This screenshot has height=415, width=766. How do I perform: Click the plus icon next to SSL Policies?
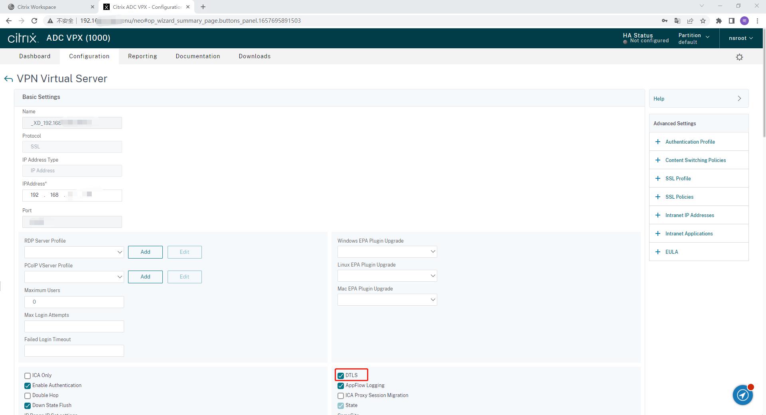click(658, 197)
